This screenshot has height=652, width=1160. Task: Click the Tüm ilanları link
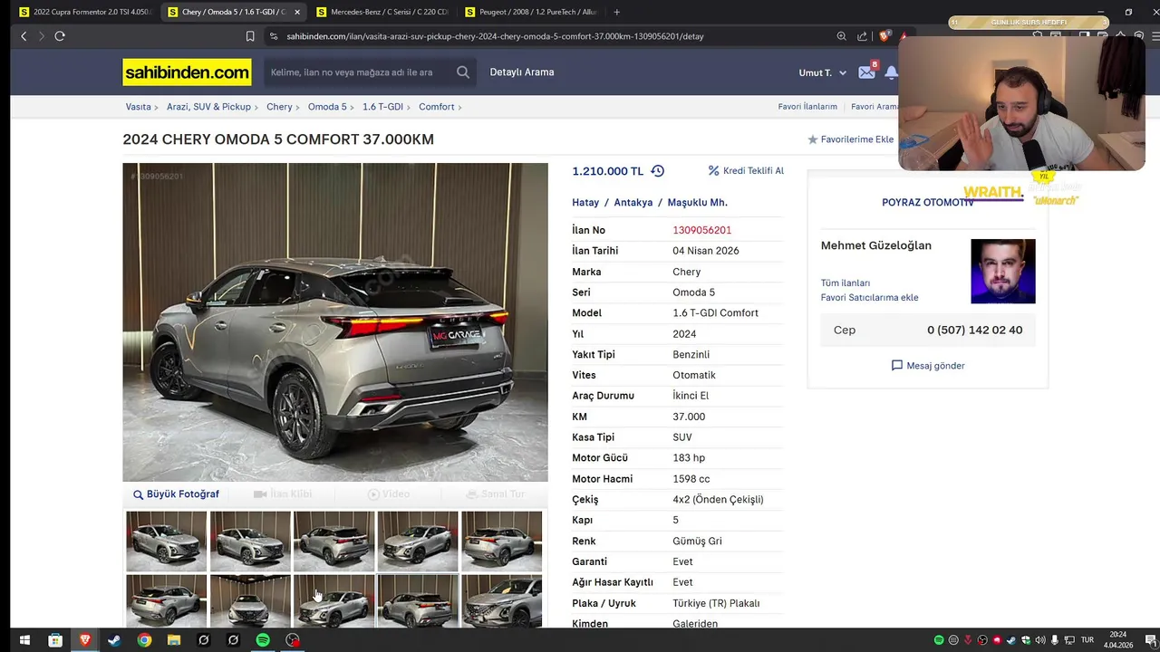tap(846, 283)
